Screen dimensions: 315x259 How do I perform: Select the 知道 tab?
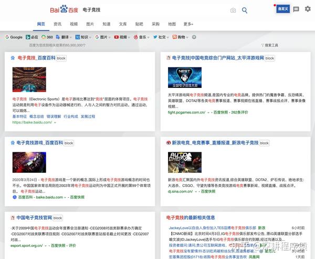click(107, 24)
